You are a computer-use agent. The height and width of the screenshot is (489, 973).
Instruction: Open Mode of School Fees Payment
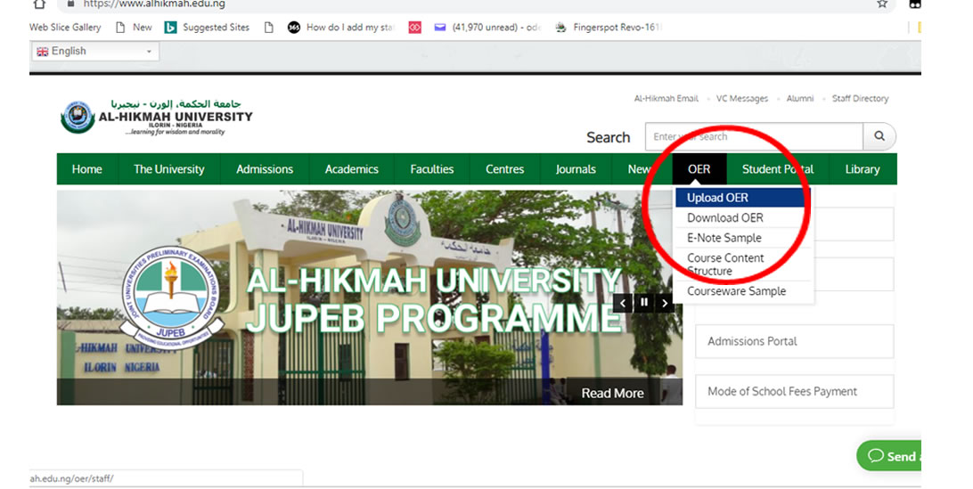[x=794, y=392]
